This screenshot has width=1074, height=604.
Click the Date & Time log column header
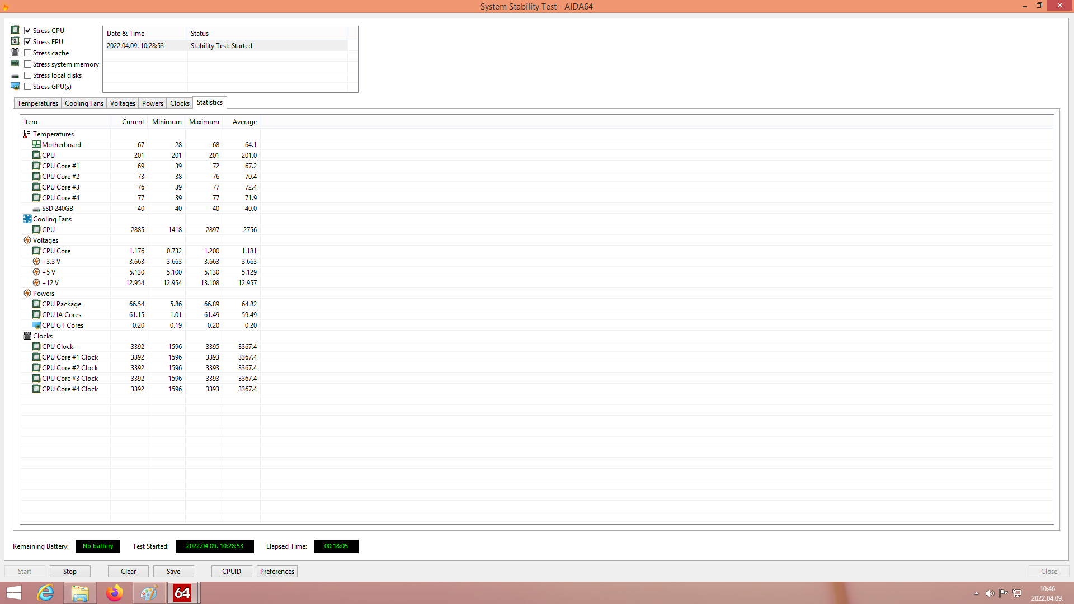pyautogui.click(x=145, y=34)
